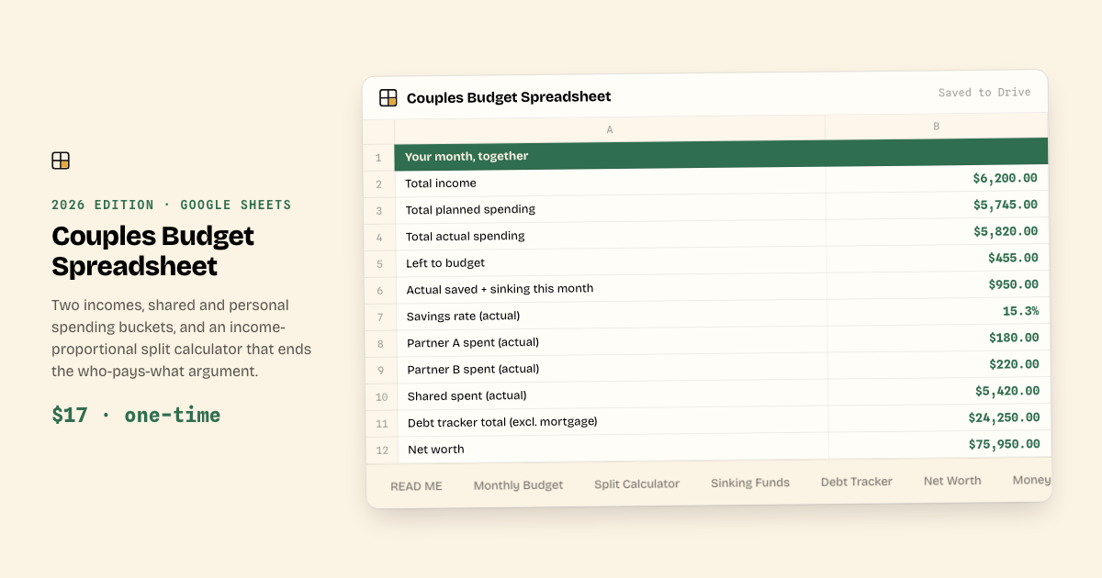Select the 'Total planned spending' cell
1102x578 pixels.
pos(611,209)
